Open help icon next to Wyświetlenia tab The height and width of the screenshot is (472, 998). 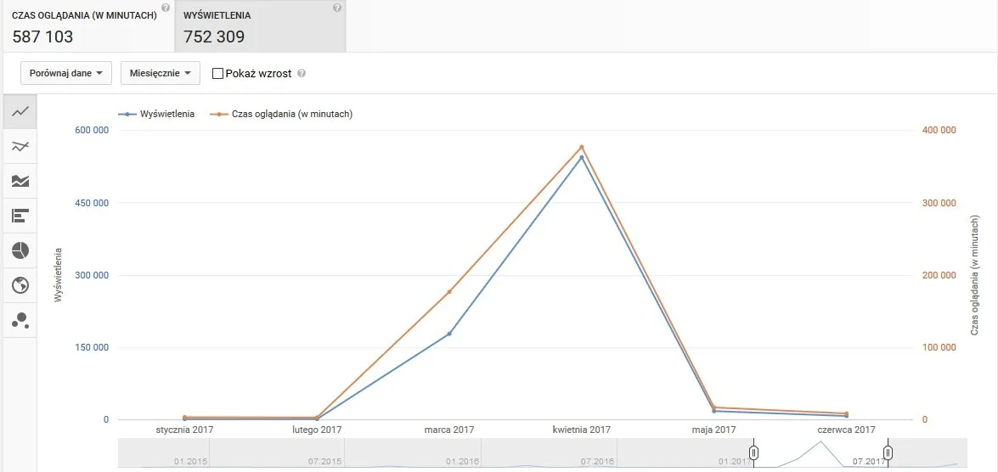[x=337, y=8]
